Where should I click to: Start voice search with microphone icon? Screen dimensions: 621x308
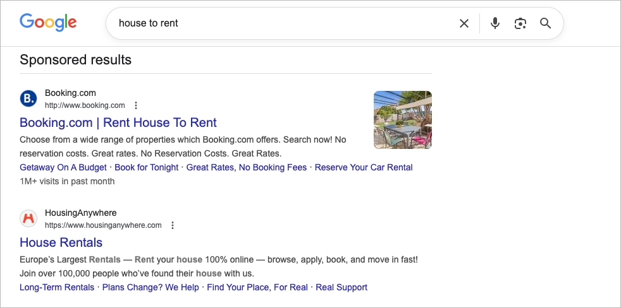(x=495, y=23)
